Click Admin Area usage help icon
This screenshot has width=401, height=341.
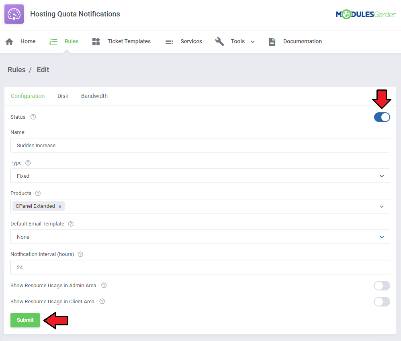point(104,285)
